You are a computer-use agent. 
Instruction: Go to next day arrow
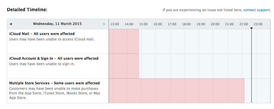click(104, 24)
